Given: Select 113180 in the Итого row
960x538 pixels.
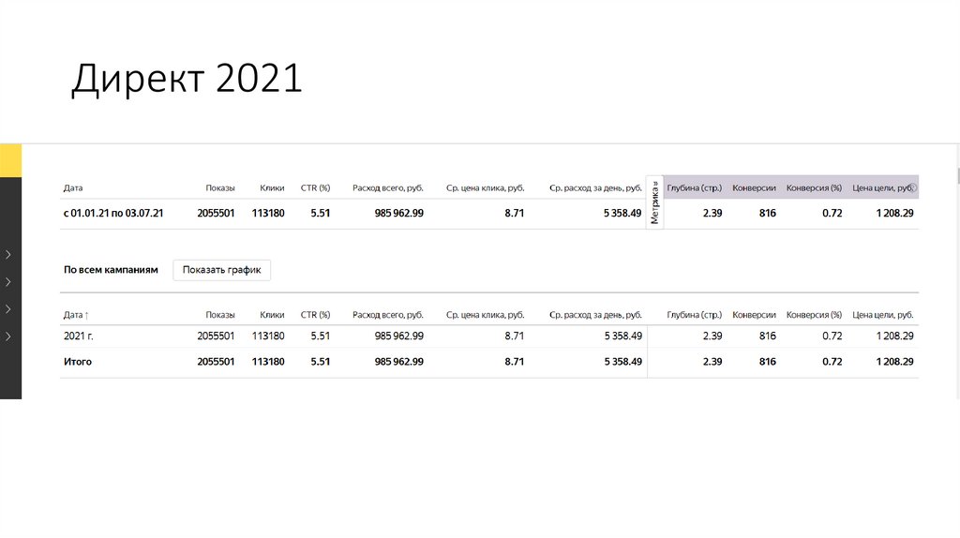Looking at the screenshot, I should pos(268,362).
